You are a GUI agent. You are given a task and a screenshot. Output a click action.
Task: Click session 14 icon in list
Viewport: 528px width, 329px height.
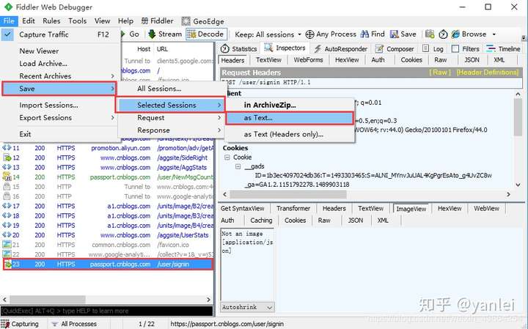[7, 177]
